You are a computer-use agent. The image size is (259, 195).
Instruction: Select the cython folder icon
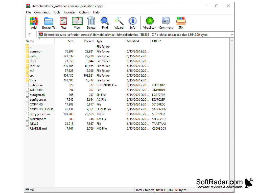[27, 56]
